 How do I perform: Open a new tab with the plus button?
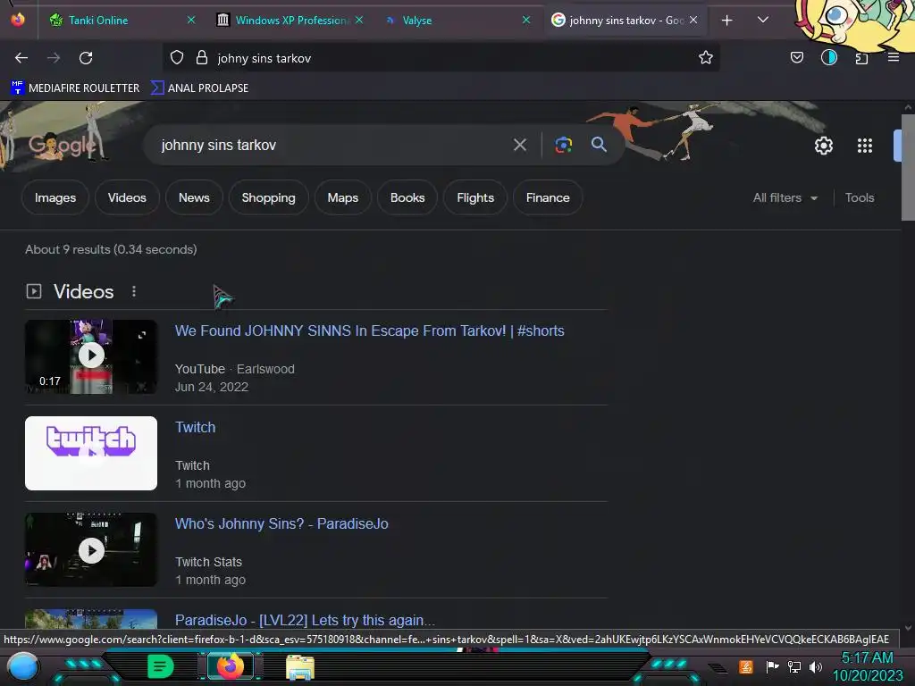726,21
